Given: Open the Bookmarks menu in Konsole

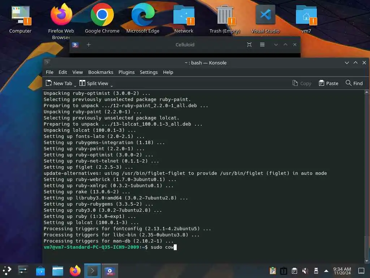Looking at the screenshot, I should pyautogui.click(x=101, y=72).
